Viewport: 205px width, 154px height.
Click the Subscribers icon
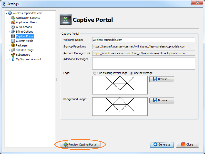13,55
